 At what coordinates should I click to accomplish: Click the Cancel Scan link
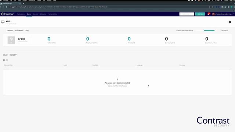point(224,30)
